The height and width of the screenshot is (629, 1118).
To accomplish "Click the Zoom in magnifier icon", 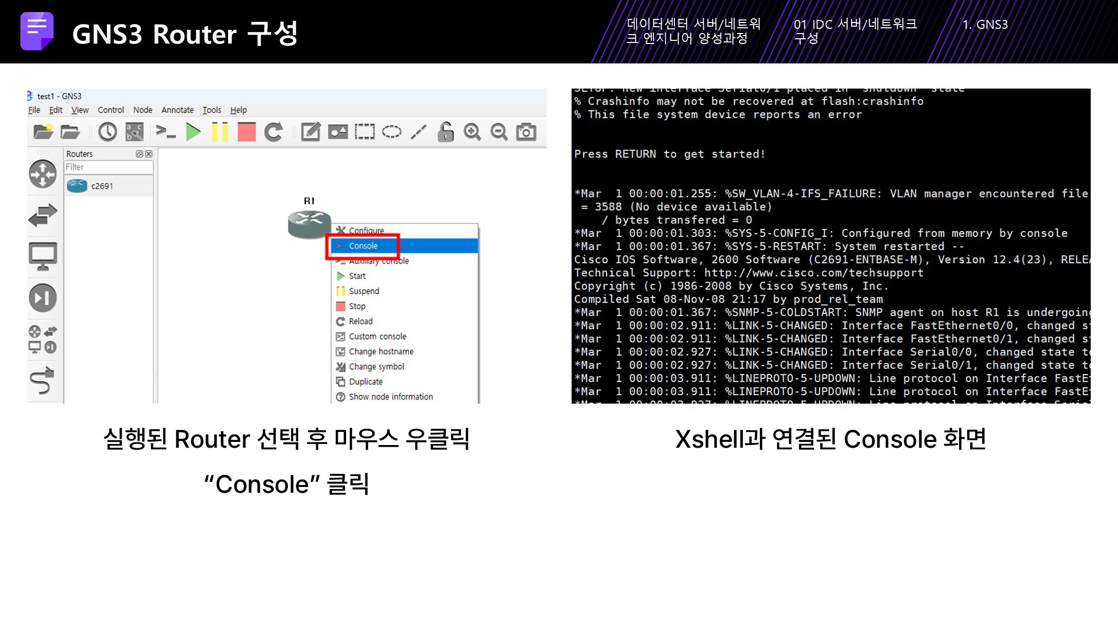I will point(472,132).
